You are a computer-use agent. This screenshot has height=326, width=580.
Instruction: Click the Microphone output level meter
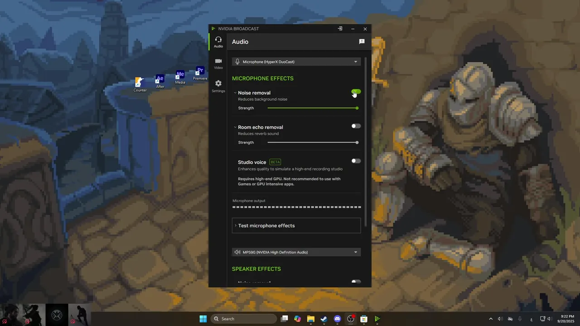(x=297, y=207)
